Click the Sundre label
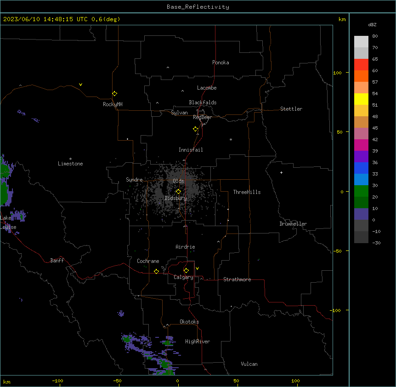The height and width of the screenshot is (387, 396). click(x=134, y=180)
